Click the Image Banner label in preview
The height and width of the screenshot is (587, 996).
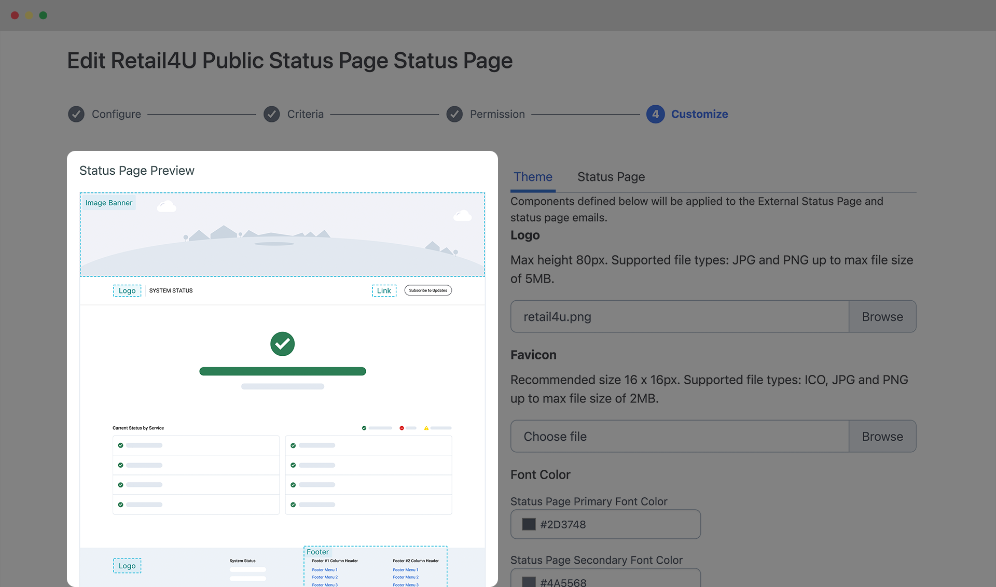pyautogui.click(x=109, y=203)
